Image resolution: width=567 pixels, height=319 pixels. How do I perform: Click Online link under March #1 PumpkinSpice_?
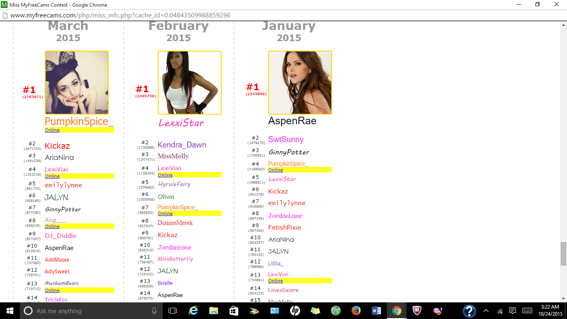(x=52, y=130)
